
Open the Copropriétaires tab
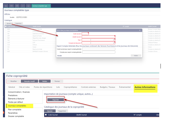coord(70,87)
